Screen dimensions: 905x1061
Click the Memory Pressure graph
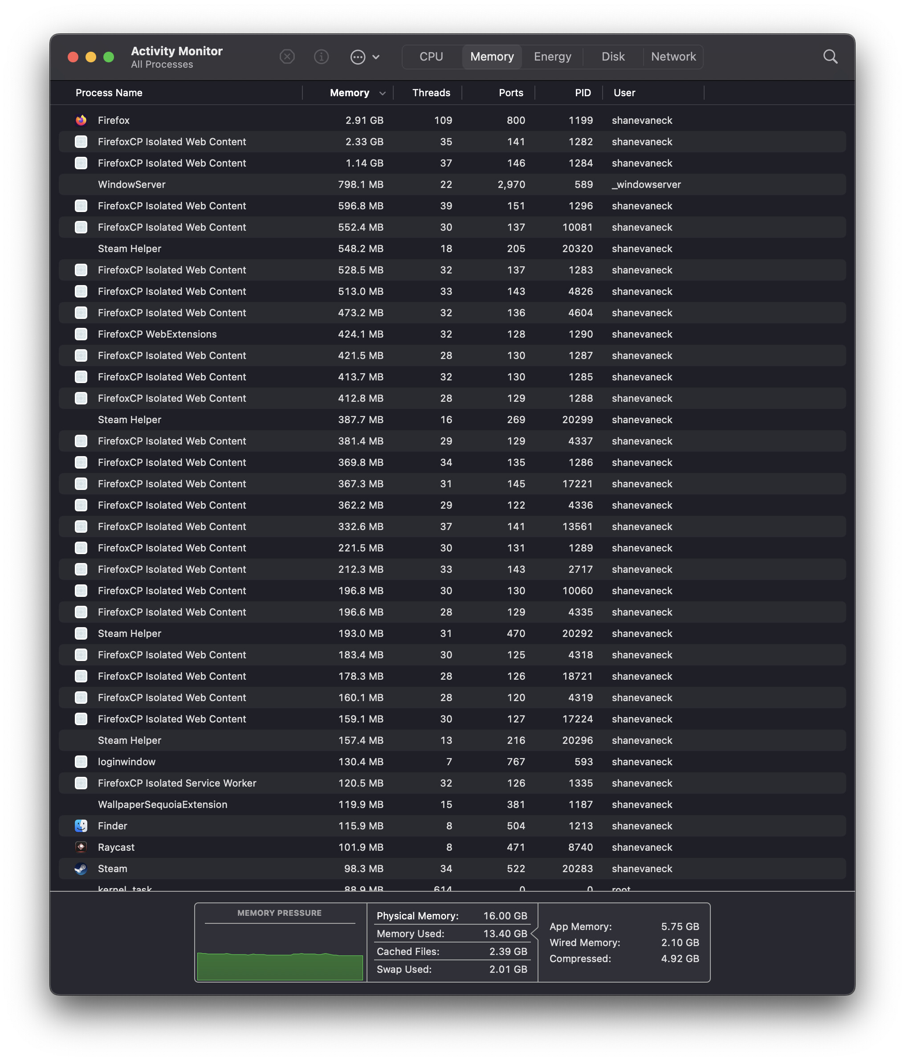point(280,952)
